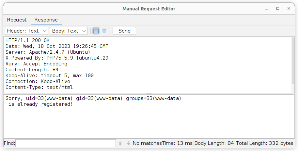The image size is (298, 151).
Task: Click the Server: Apache header line
Action: (48, 52)
